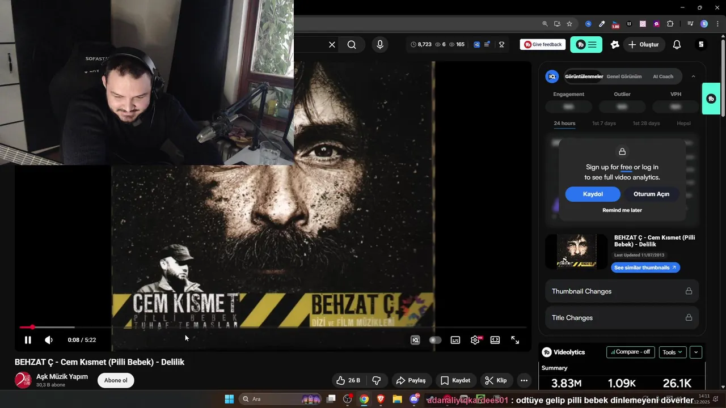Click the Oluştur create button
Image resolution: width=726 pixels, height=408 pixels.
643,45
